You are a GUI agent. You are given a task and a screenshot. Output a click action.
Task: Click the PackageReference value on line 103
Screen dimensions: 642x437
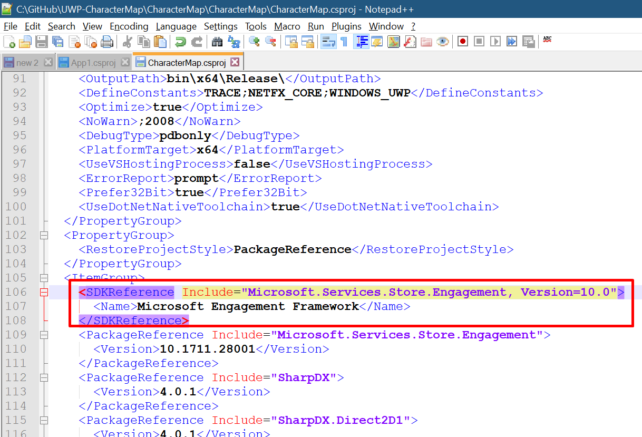pyautogui.click(x=293, y=249)
